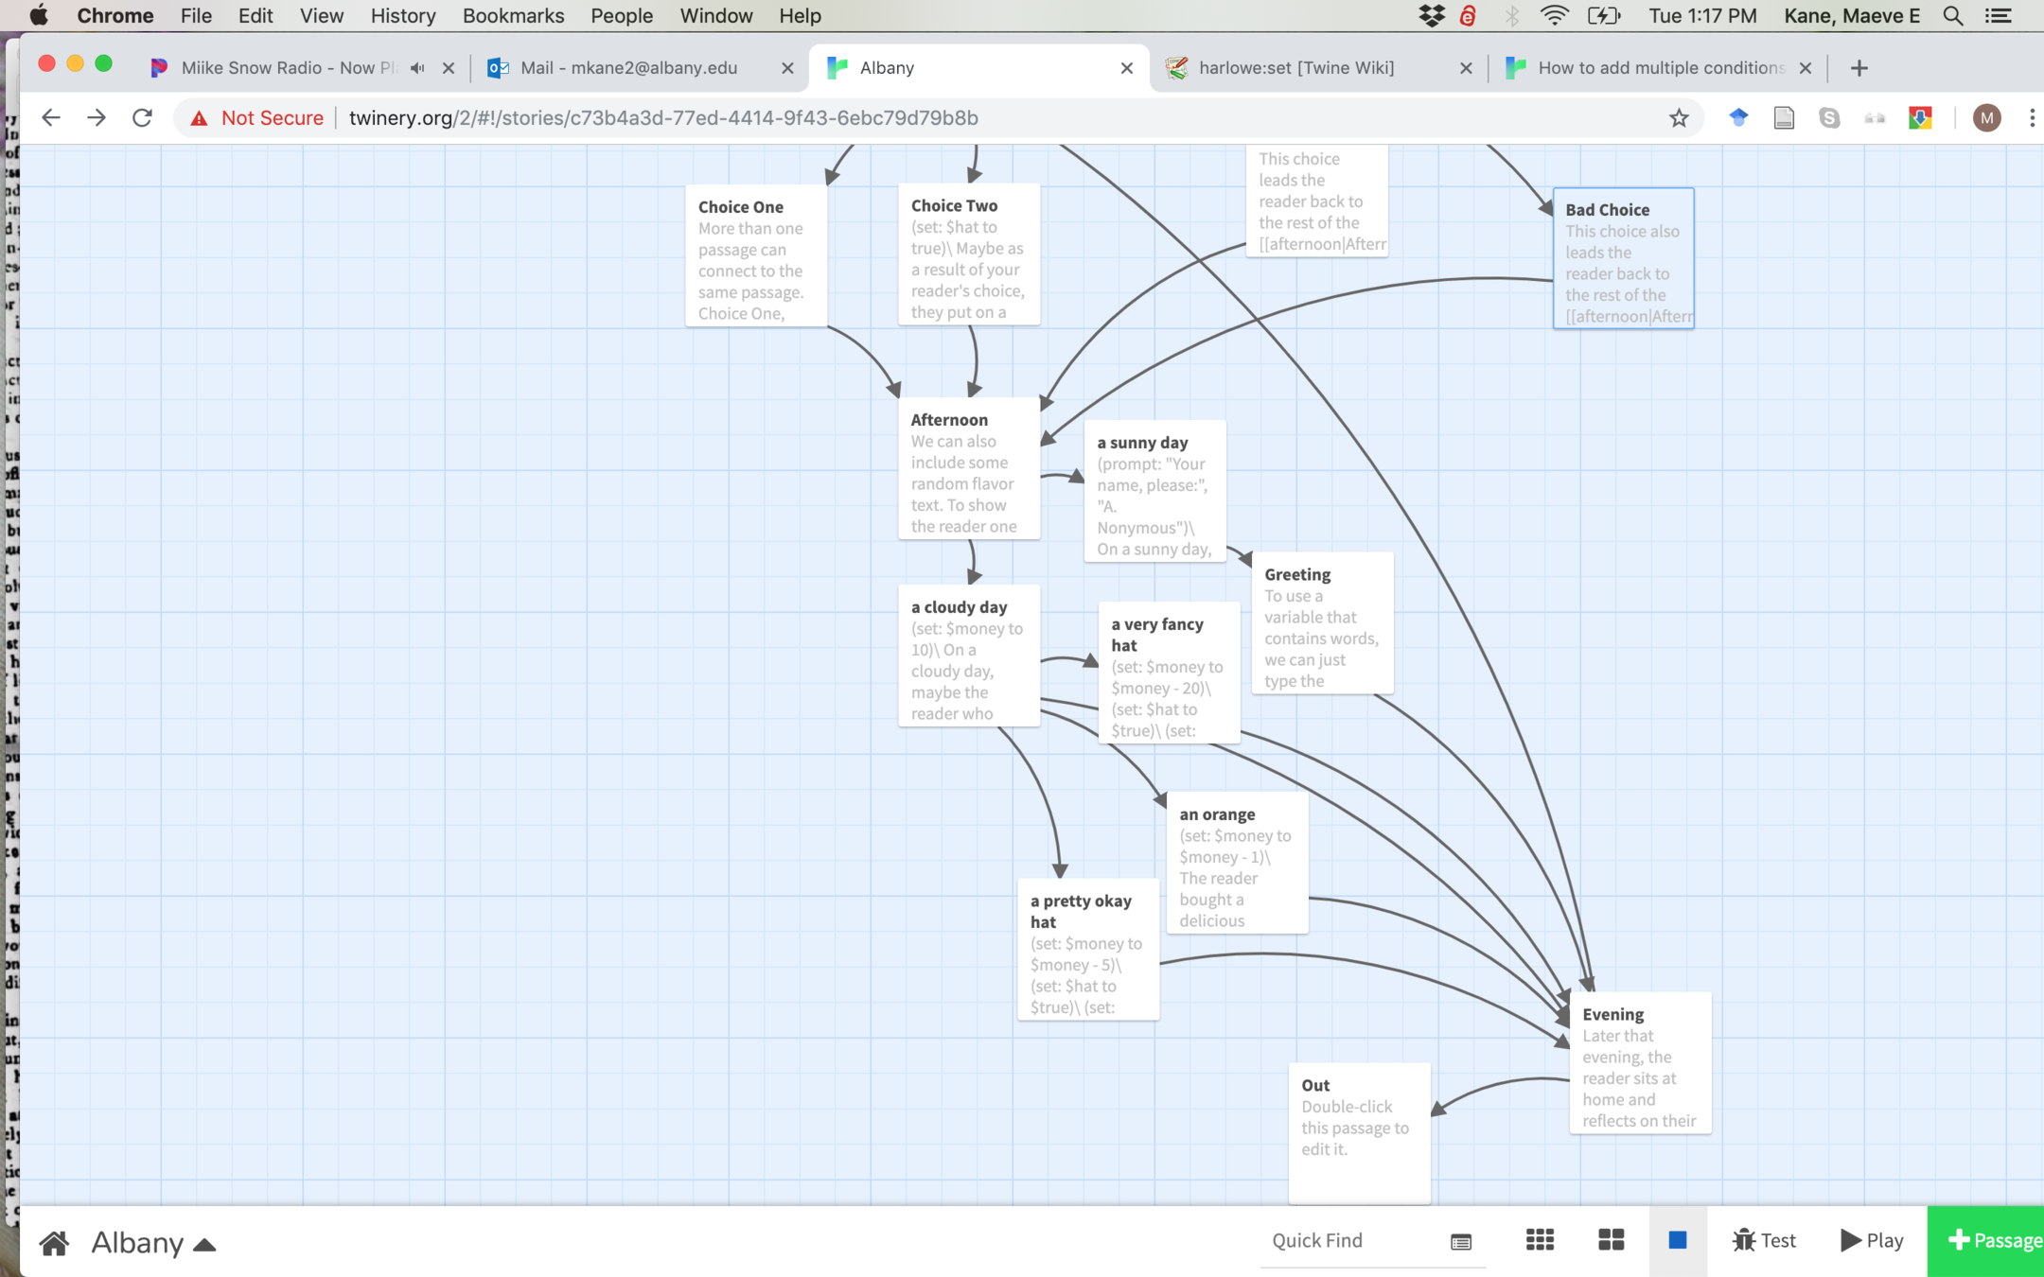
Task: Show passages as small icon grid
Action: 1540,1240
